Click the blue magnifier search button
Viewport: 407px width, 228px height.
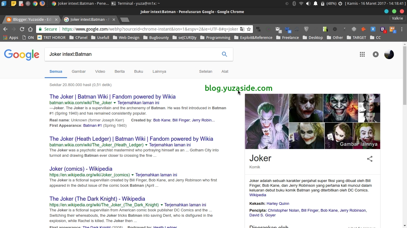pyautogui.click(x=224, y=54)
